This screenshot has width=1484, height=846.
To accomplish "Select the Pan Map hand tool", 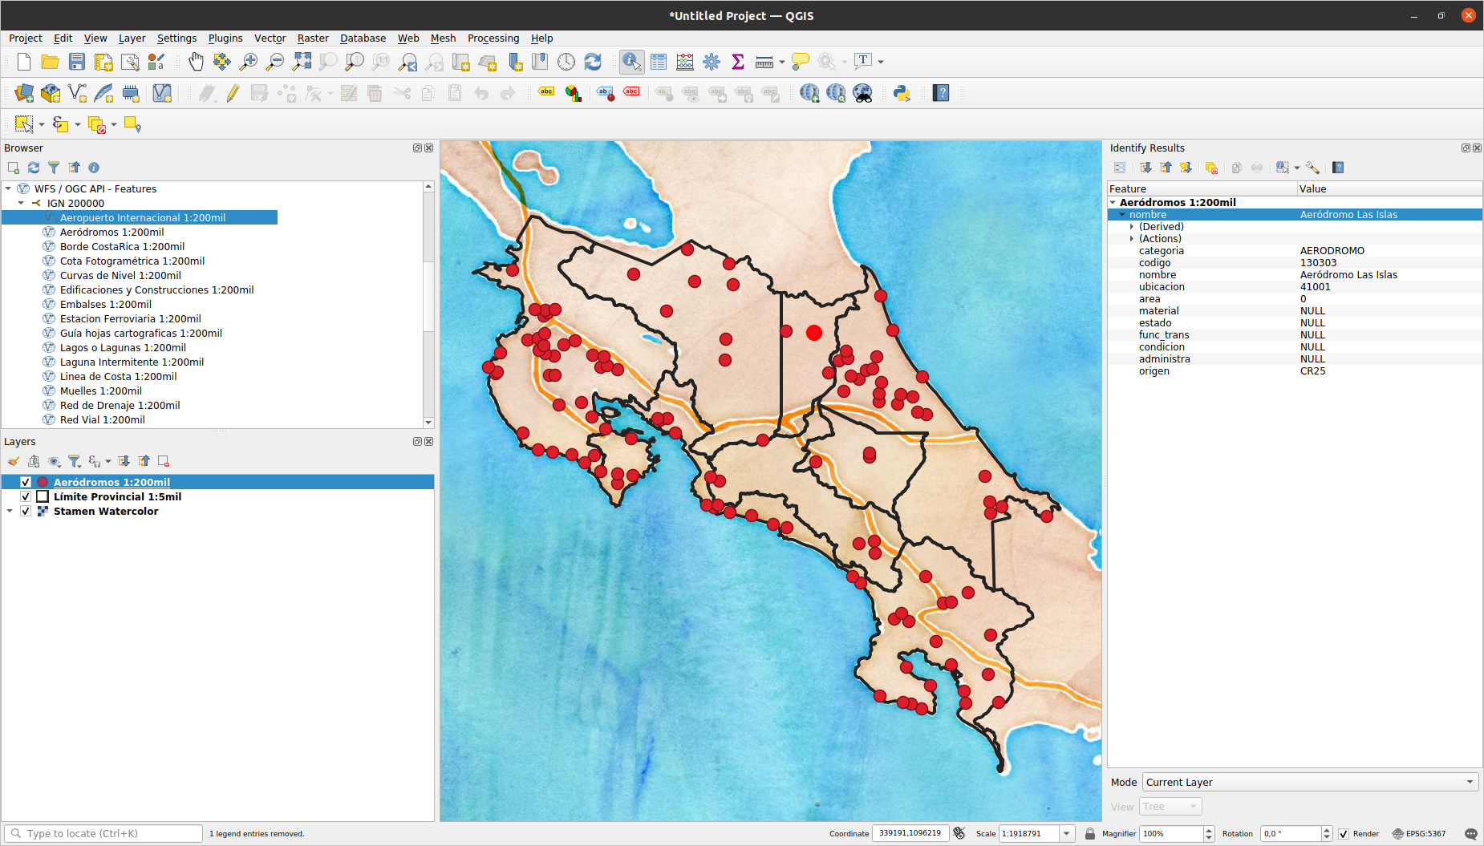I will click(x=196, y=62).
